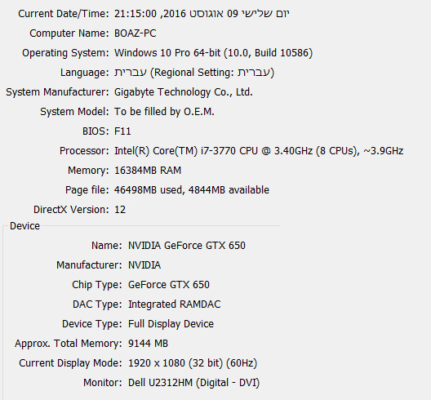This screenshot has width=431, height=400.
Task: Click the Approx. Total Memory 9144 MB value
Action: click(148, 344)
